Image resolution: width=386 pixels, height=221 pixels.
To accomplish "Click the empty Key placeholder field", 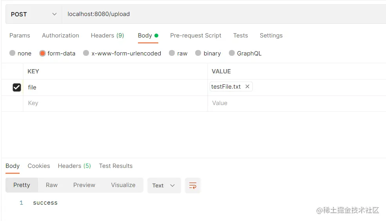I will pyautogui.click(x=116, y=103).
